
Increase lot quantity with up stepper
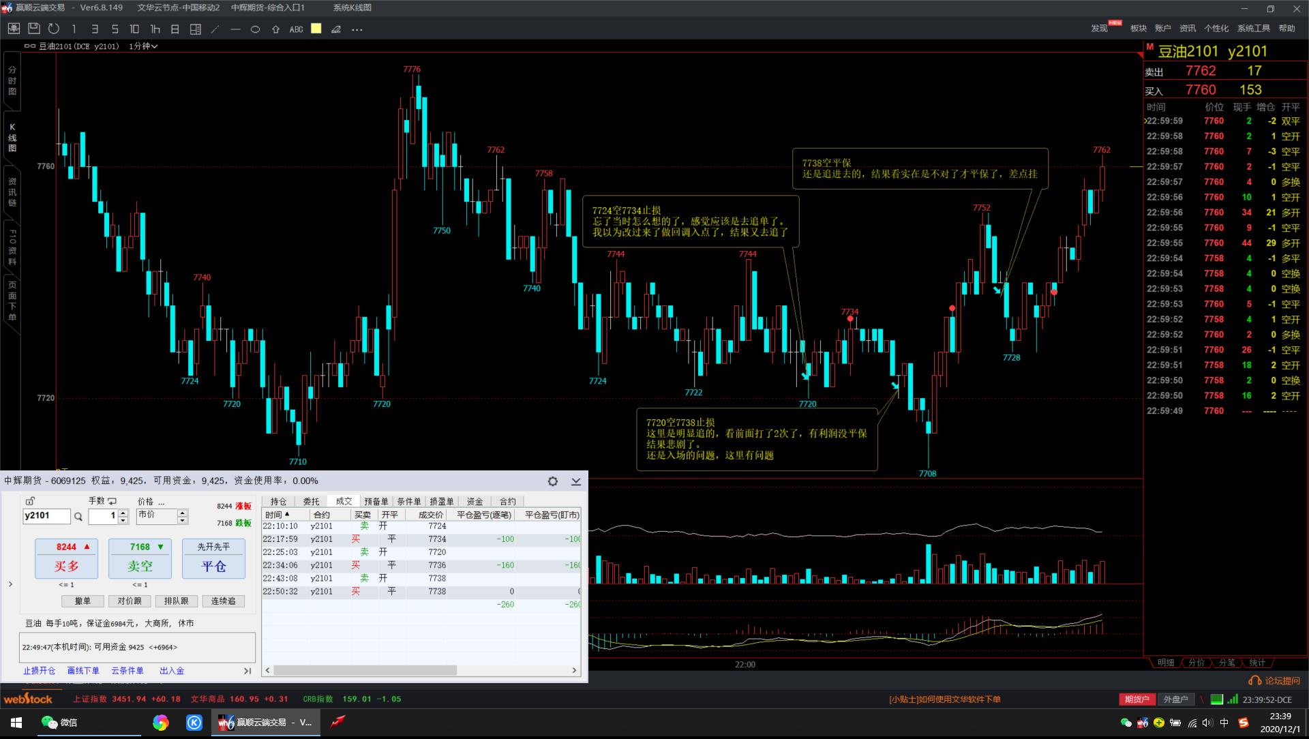pyautogui.click(x=123, y=513)
